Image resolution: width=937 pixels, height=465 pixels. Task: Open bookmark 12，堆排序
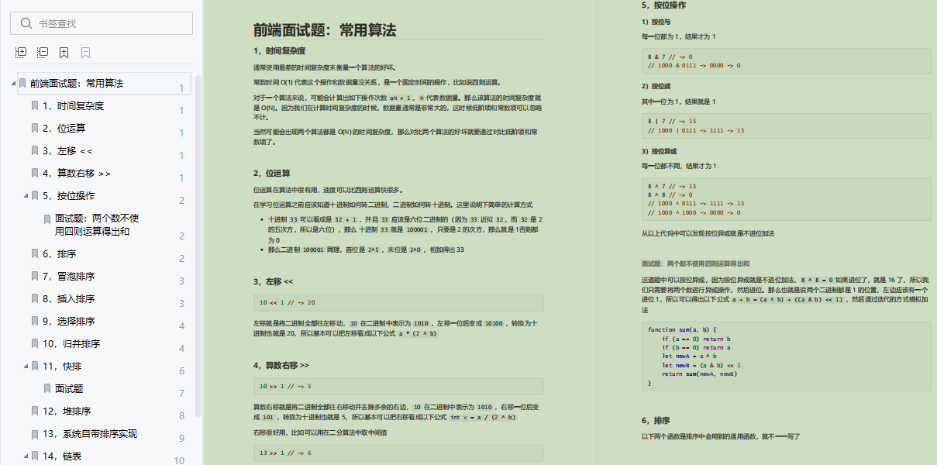tap(67, 412)
